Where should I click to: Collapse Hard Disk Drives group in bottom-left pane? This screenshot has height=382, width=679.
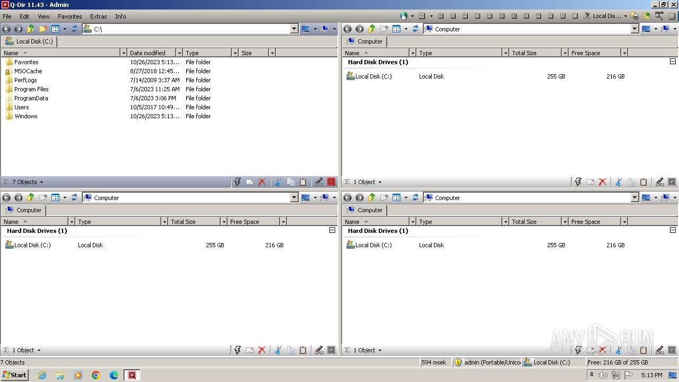(332, 230)
